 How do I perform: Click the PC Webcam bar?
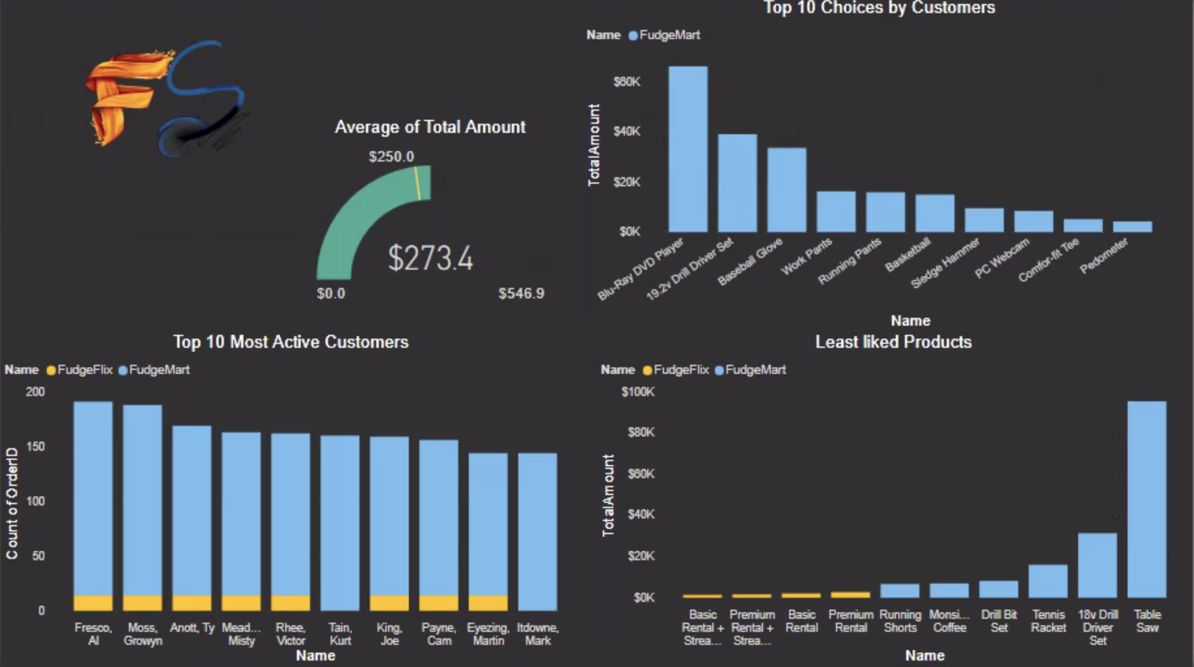tap(1034, 221)
